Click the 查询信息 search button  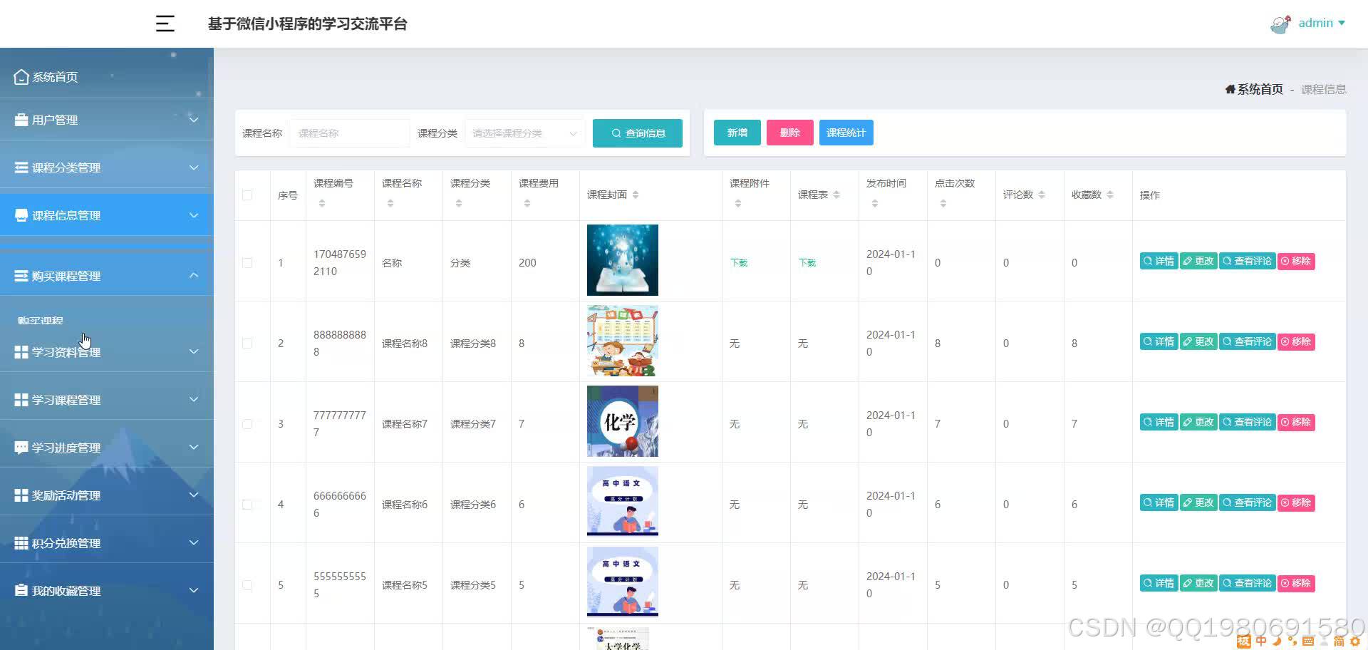point(638,133)
